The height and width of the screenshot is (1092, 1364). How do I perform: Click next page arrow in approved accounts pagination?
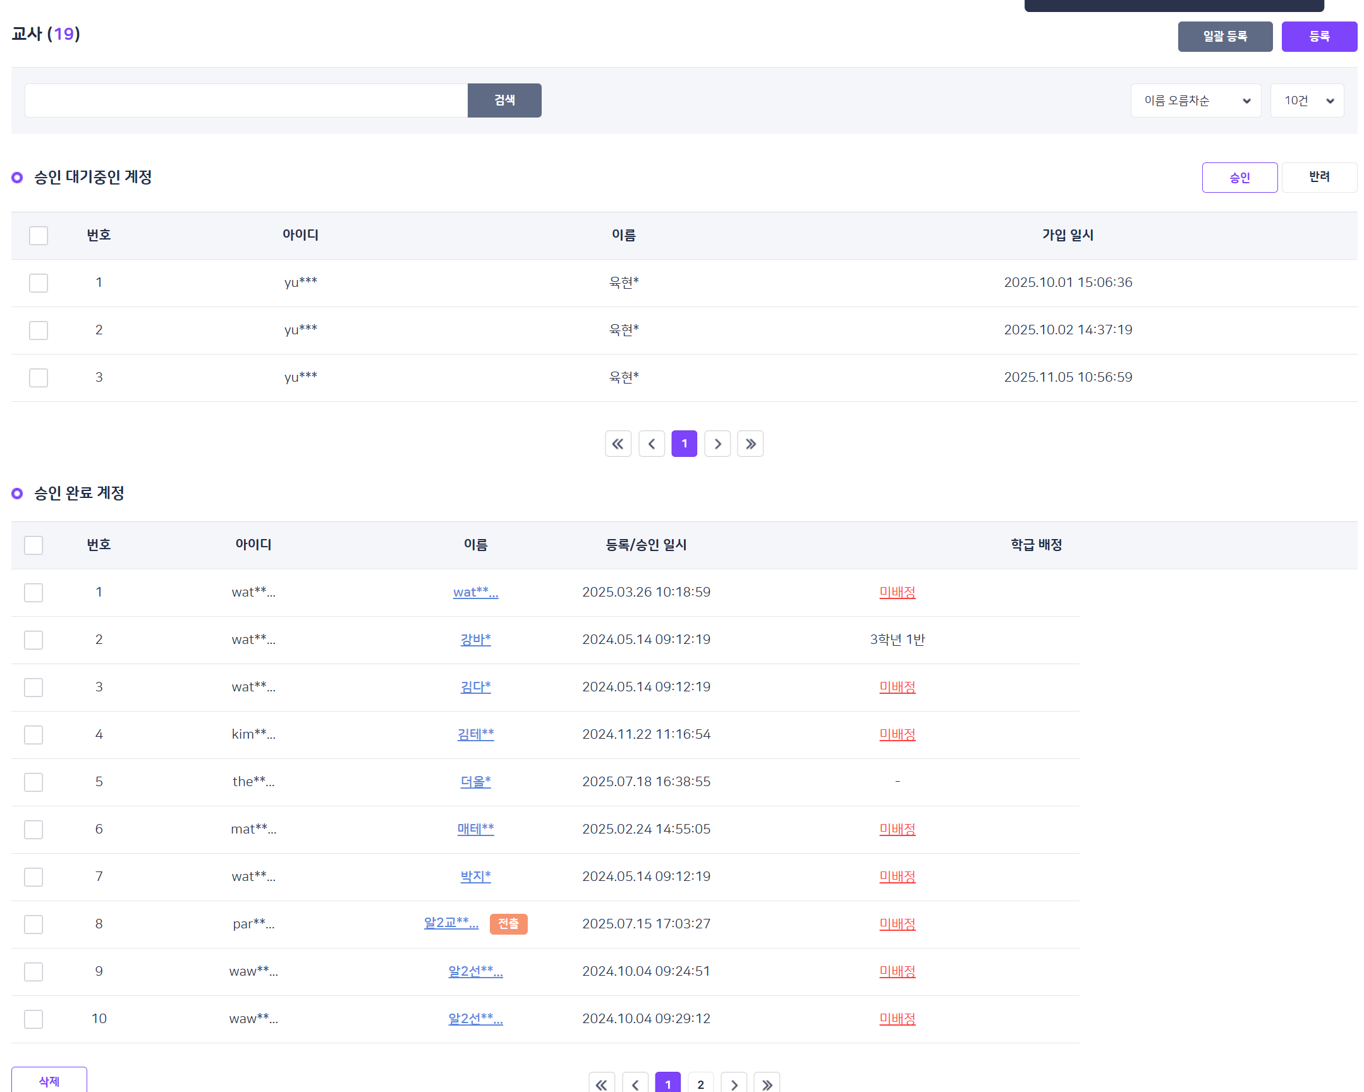(734, 1084)
